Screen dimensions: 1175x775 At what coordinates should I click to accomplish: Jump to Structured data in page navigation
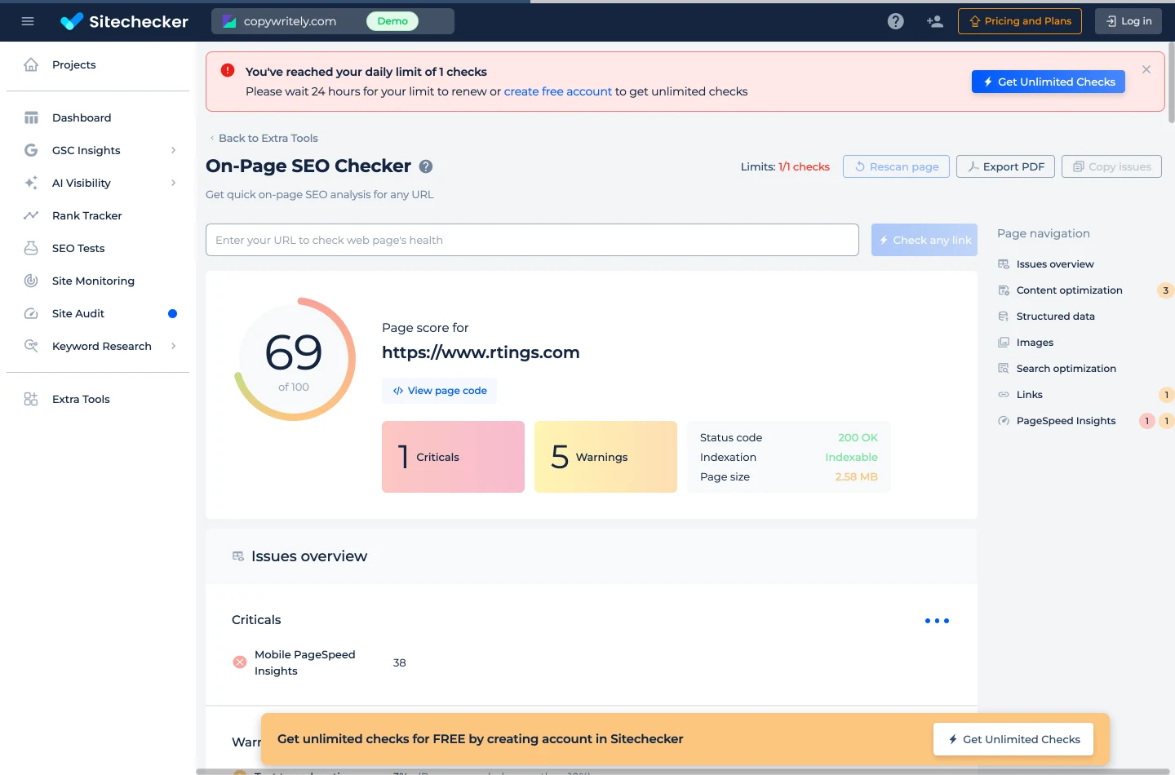click(1055, 317)
